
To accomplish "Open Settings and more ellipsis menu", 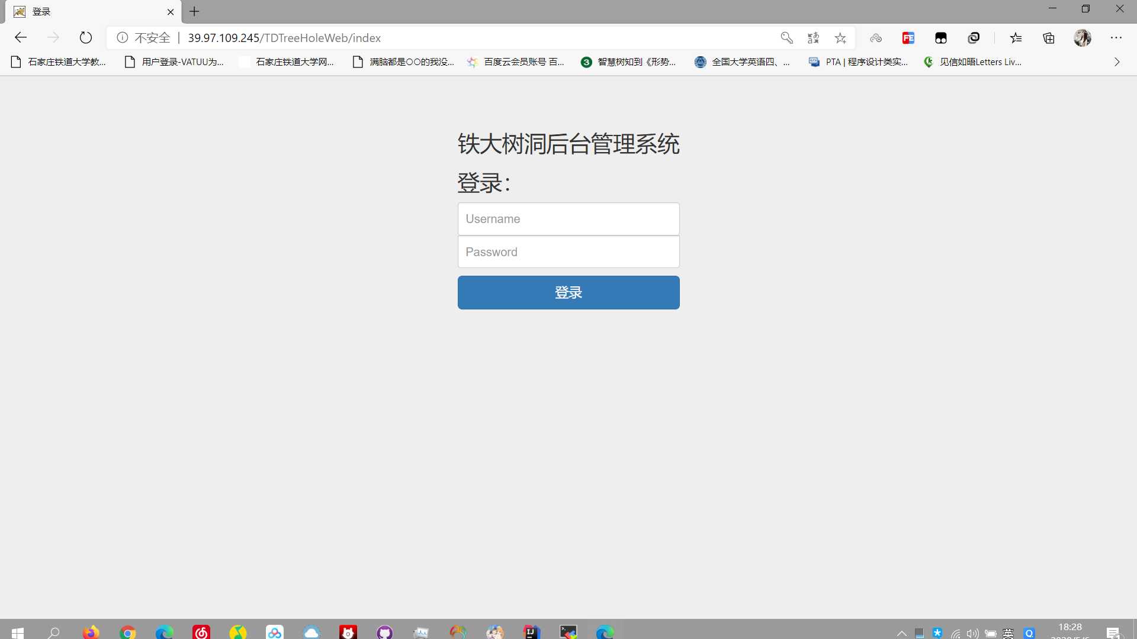I will [1116, 38].
